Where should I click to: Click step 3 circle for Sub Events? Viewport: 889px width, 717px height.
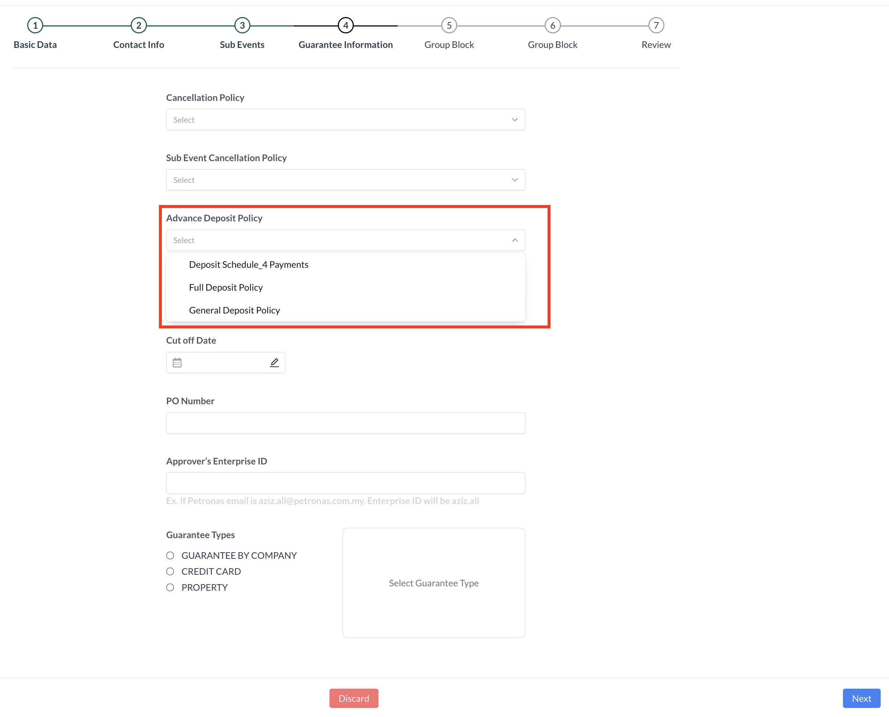pos(242,25)
